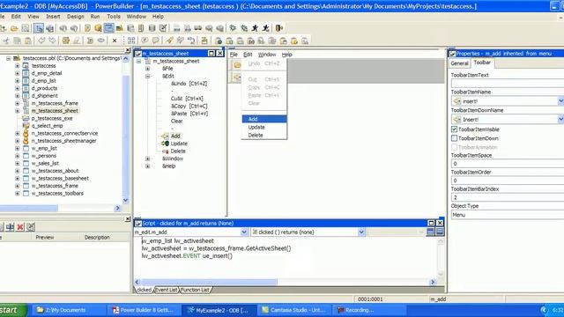The image size is (564, 317).
Task: Click the Redo arrow icon in PainterBar
Action: 53,41
